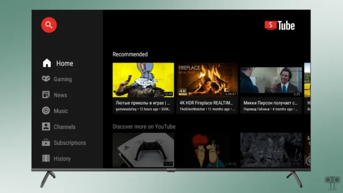The height and width of the screenshot is (193, 343).
Task: Click the title '4K HDR Fireplace REALTIM...'
Action: click(x=206, y=103)
